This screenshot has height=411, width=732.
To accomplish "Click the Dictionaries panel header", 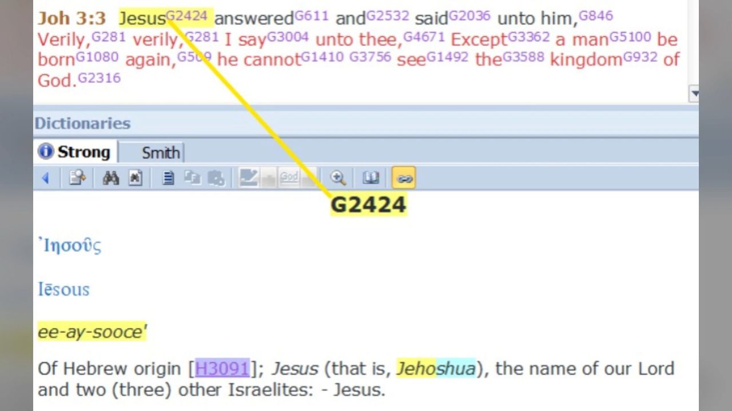I will pyautogui.click(x=82, y=123).
